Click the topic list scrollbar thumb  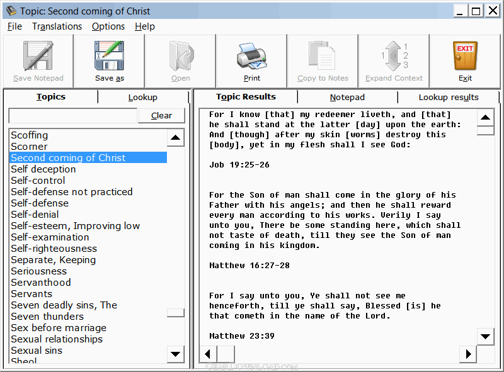click(176, 313)
